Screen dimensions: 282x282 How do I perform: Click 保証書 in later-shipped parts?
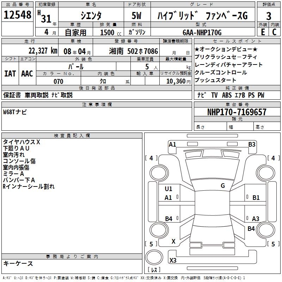[x=12, y=95]
